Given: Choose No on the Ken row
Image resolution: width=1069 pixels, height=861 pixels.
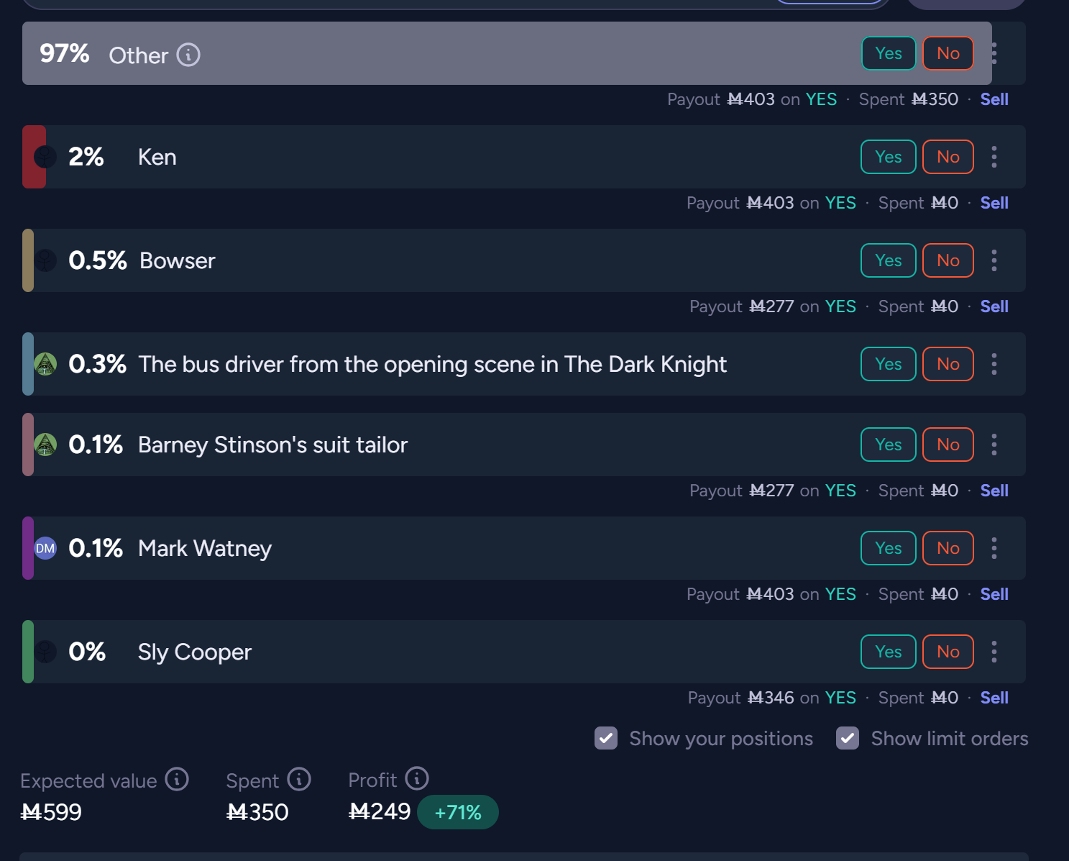Looking at the screenshot, I should click(948, 157).
